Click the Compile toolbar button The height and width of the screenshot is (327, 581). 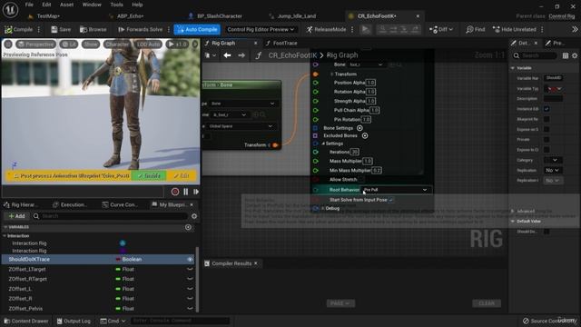pyautogui.click(x=18, y=29)
